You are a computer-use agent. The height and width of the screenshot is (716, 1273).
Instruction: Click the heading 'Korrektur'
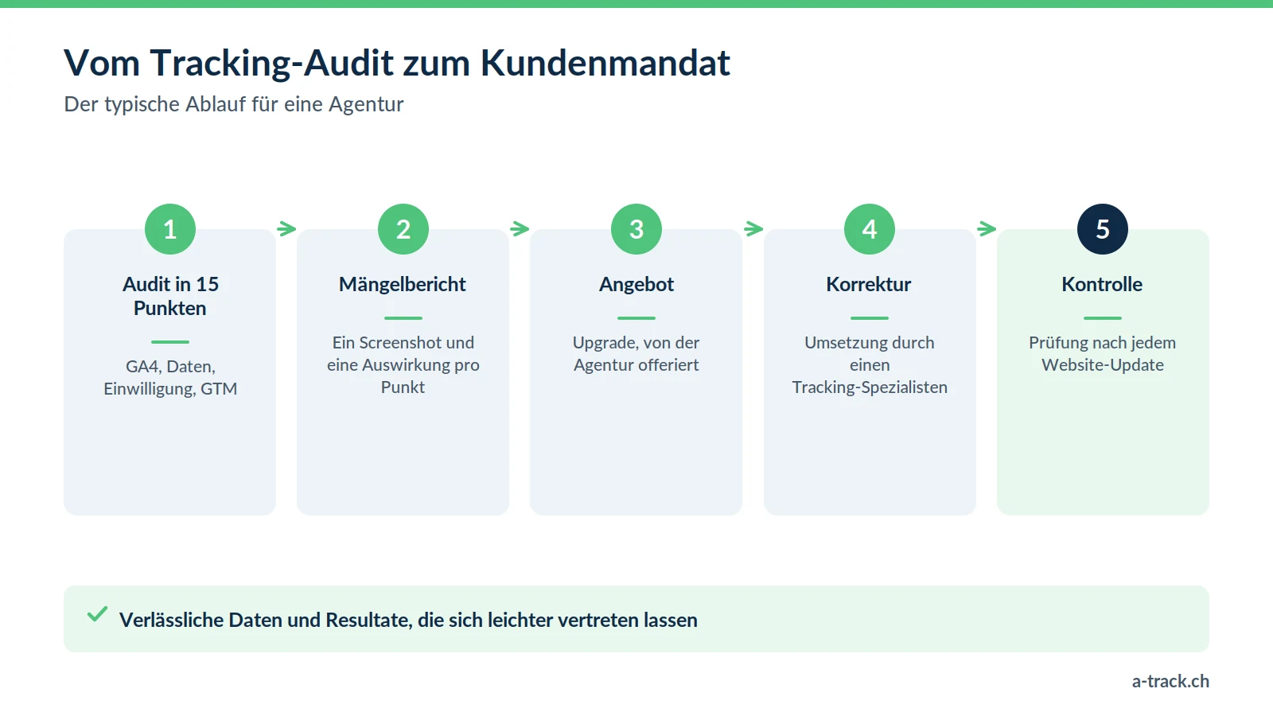[869, 284]
